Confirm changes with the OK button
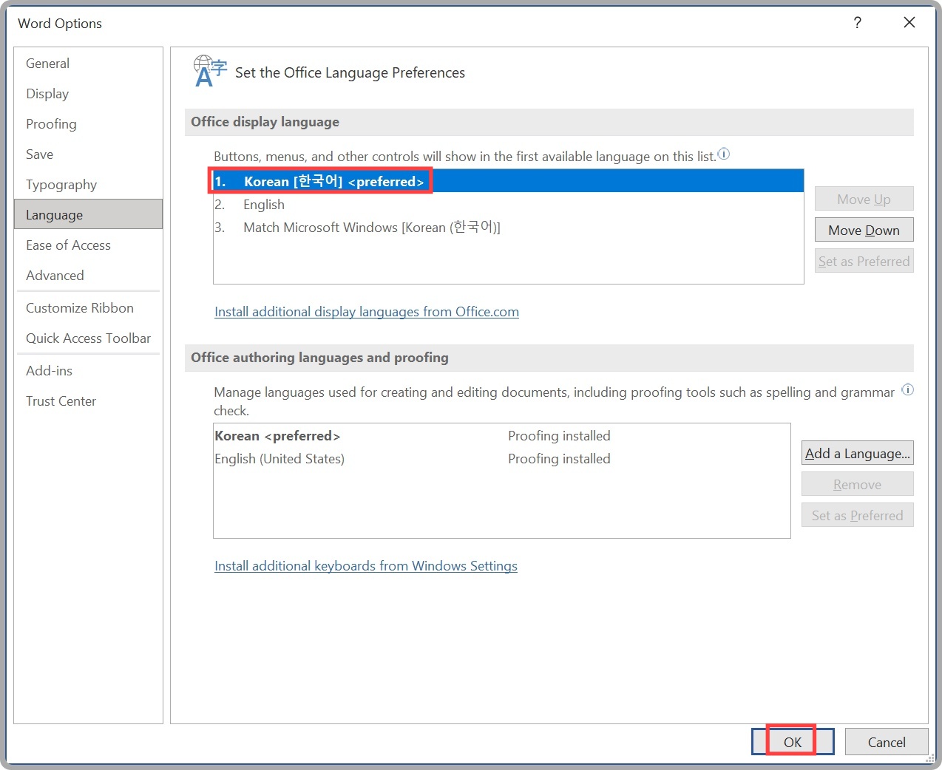 tap(793, 742)
